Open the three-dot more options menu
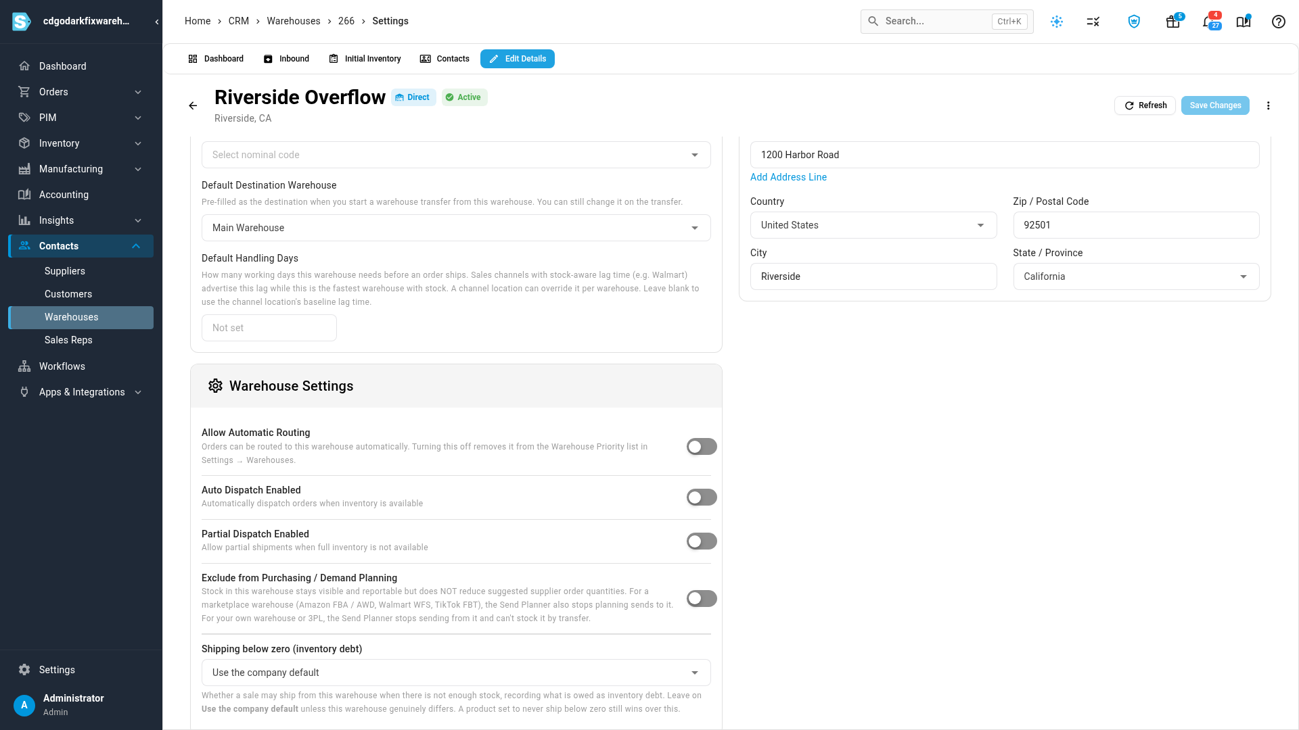Screen dimensions: 1299x730 tap(1269, 105)
